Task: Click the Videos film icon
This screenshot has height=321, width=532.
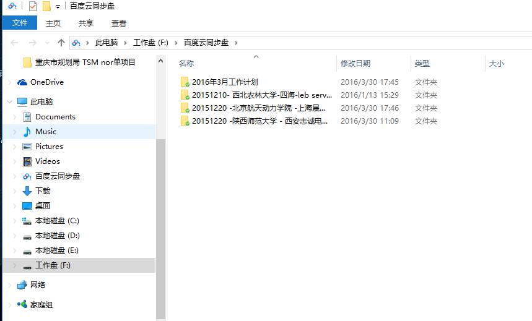Action: (x=27, y=161)
